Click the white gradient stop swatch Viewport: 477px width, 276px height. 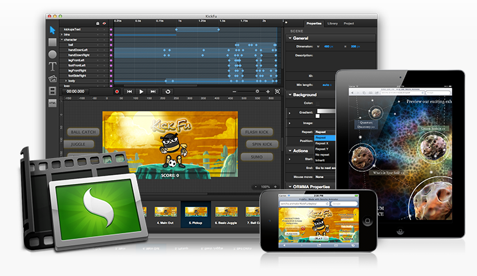click(x=317, y=116)
